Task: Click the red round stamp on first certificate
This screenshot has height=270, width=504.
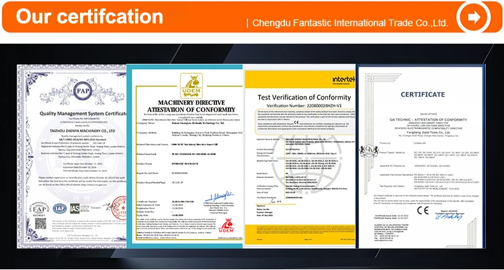Action: click(x=119, y=208)
